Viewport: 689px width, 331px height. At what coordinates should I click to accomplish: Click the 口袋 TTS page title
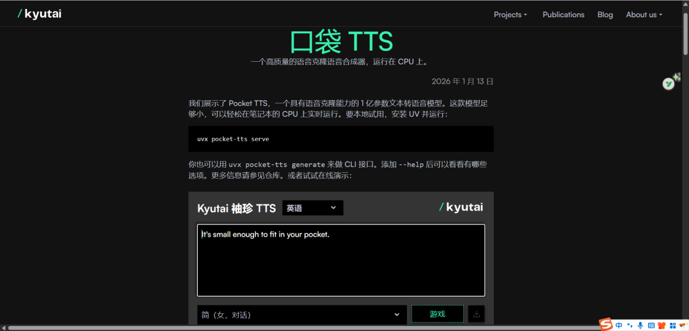[x=341, y=41]
